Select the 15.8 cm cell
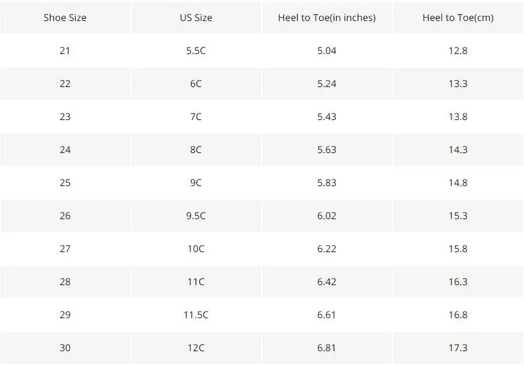524x365 pixels. click(458, 249)
